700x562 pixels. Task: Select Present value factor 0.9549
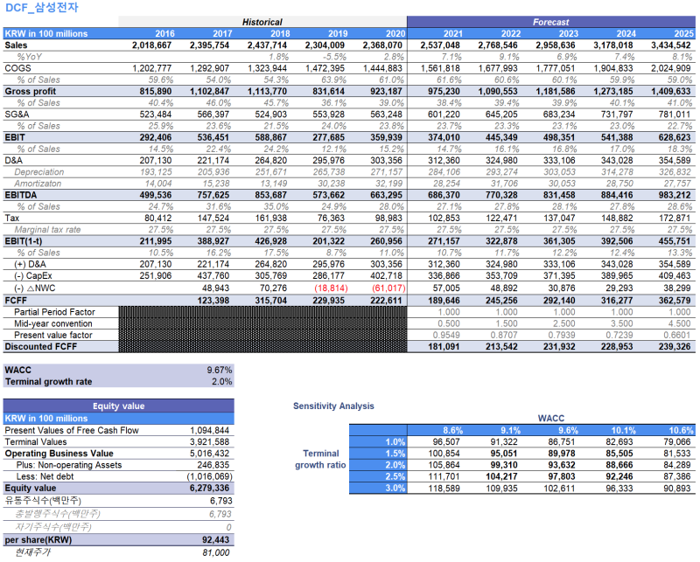tap(446, 336)
